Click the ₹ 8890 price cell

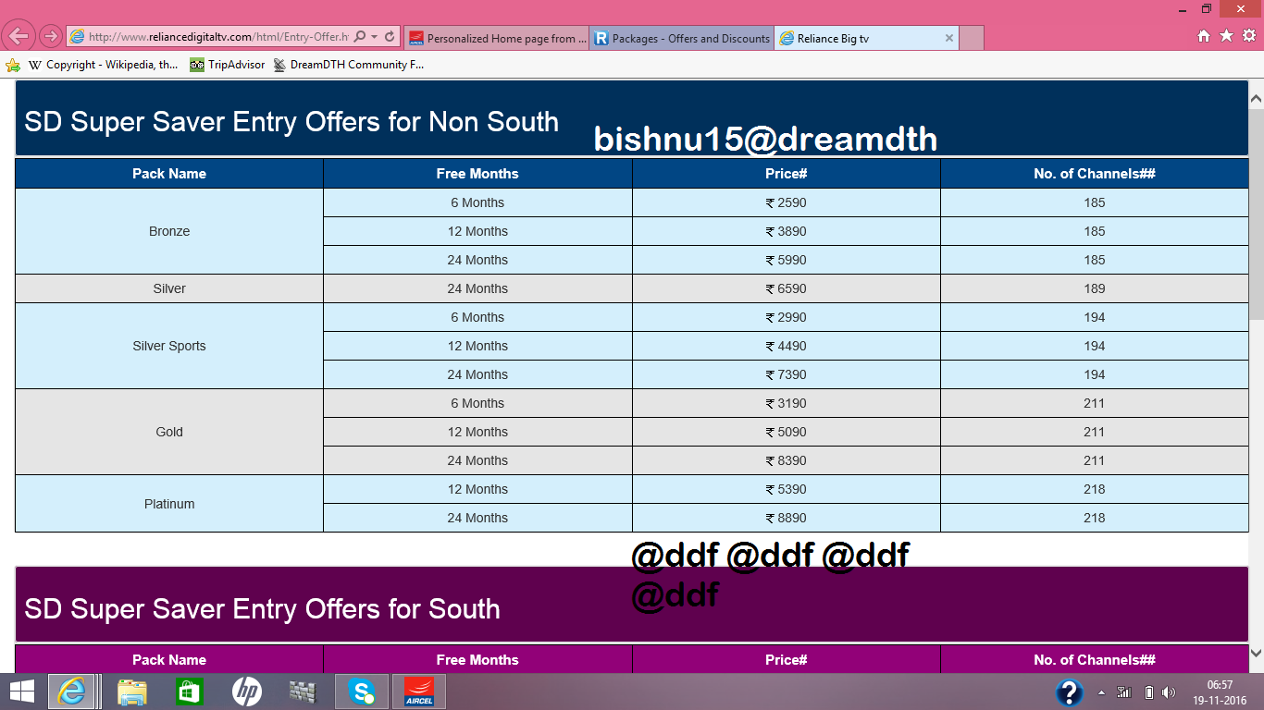click(x=787, y=518)
